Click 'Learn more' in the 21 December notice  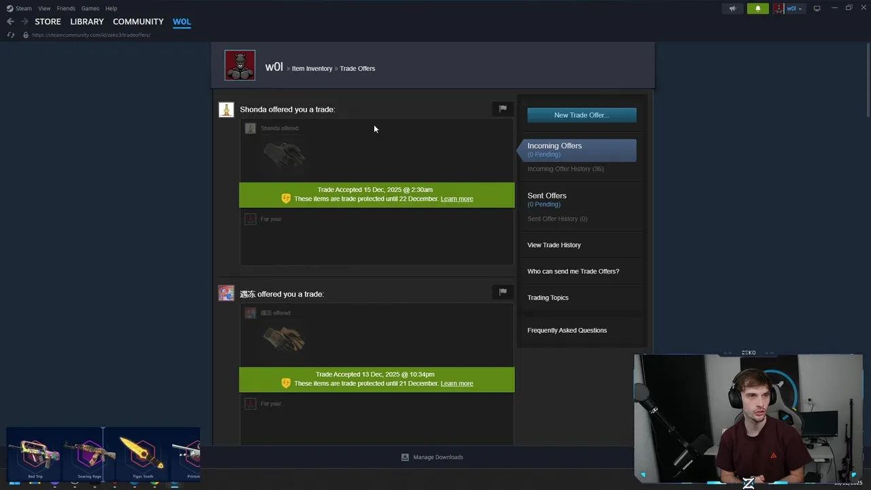tap(457, 383)
